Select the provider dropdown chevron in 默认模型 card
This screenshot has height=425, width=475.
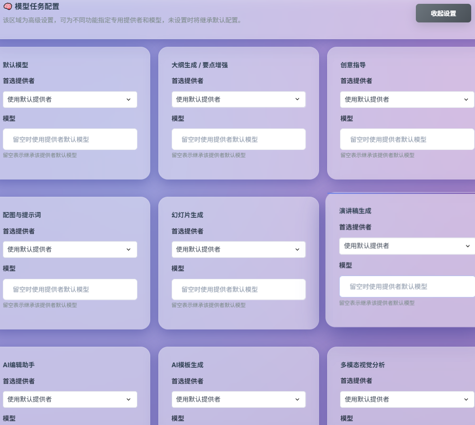click(129, 99)
